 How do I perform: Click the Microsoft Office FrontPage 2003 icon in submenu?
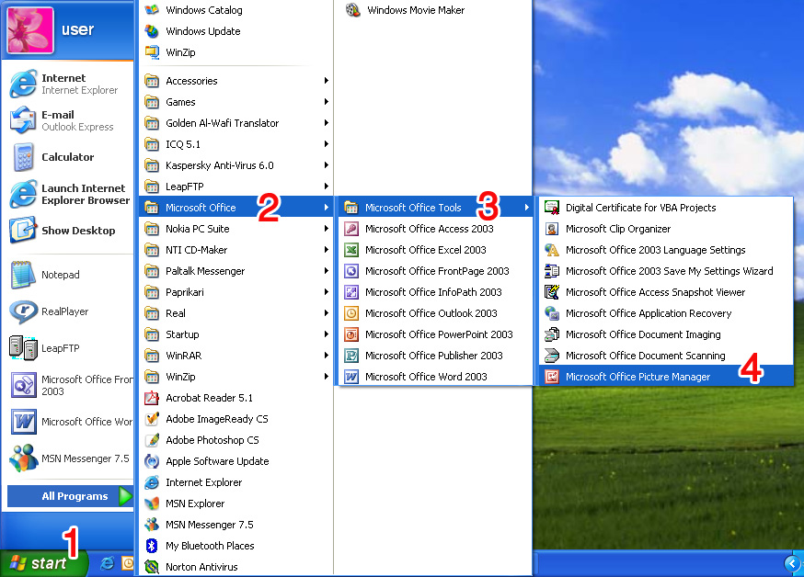(351, 271)
